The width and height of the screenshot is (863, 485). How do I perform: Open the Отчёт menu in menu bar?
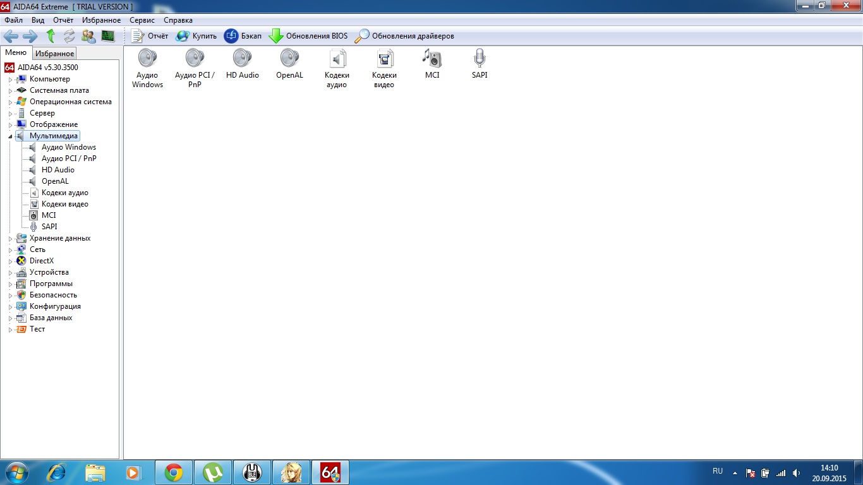[63, 20]
